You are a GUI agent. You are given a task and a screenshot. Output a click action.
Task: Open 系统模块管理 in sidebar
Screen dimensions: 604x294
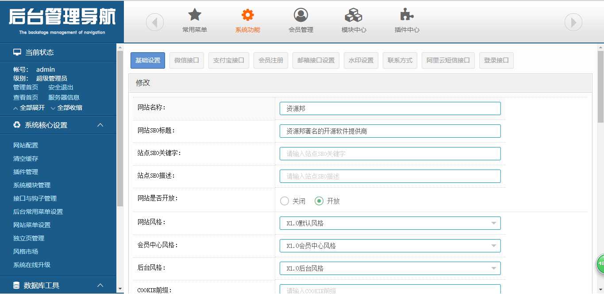tap(32, 185)
